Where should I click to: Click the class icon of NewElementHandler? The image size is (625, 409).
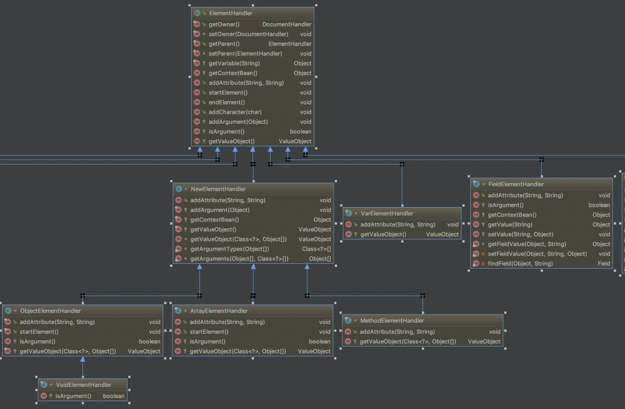pyautogui.click(x=179, y=189)
